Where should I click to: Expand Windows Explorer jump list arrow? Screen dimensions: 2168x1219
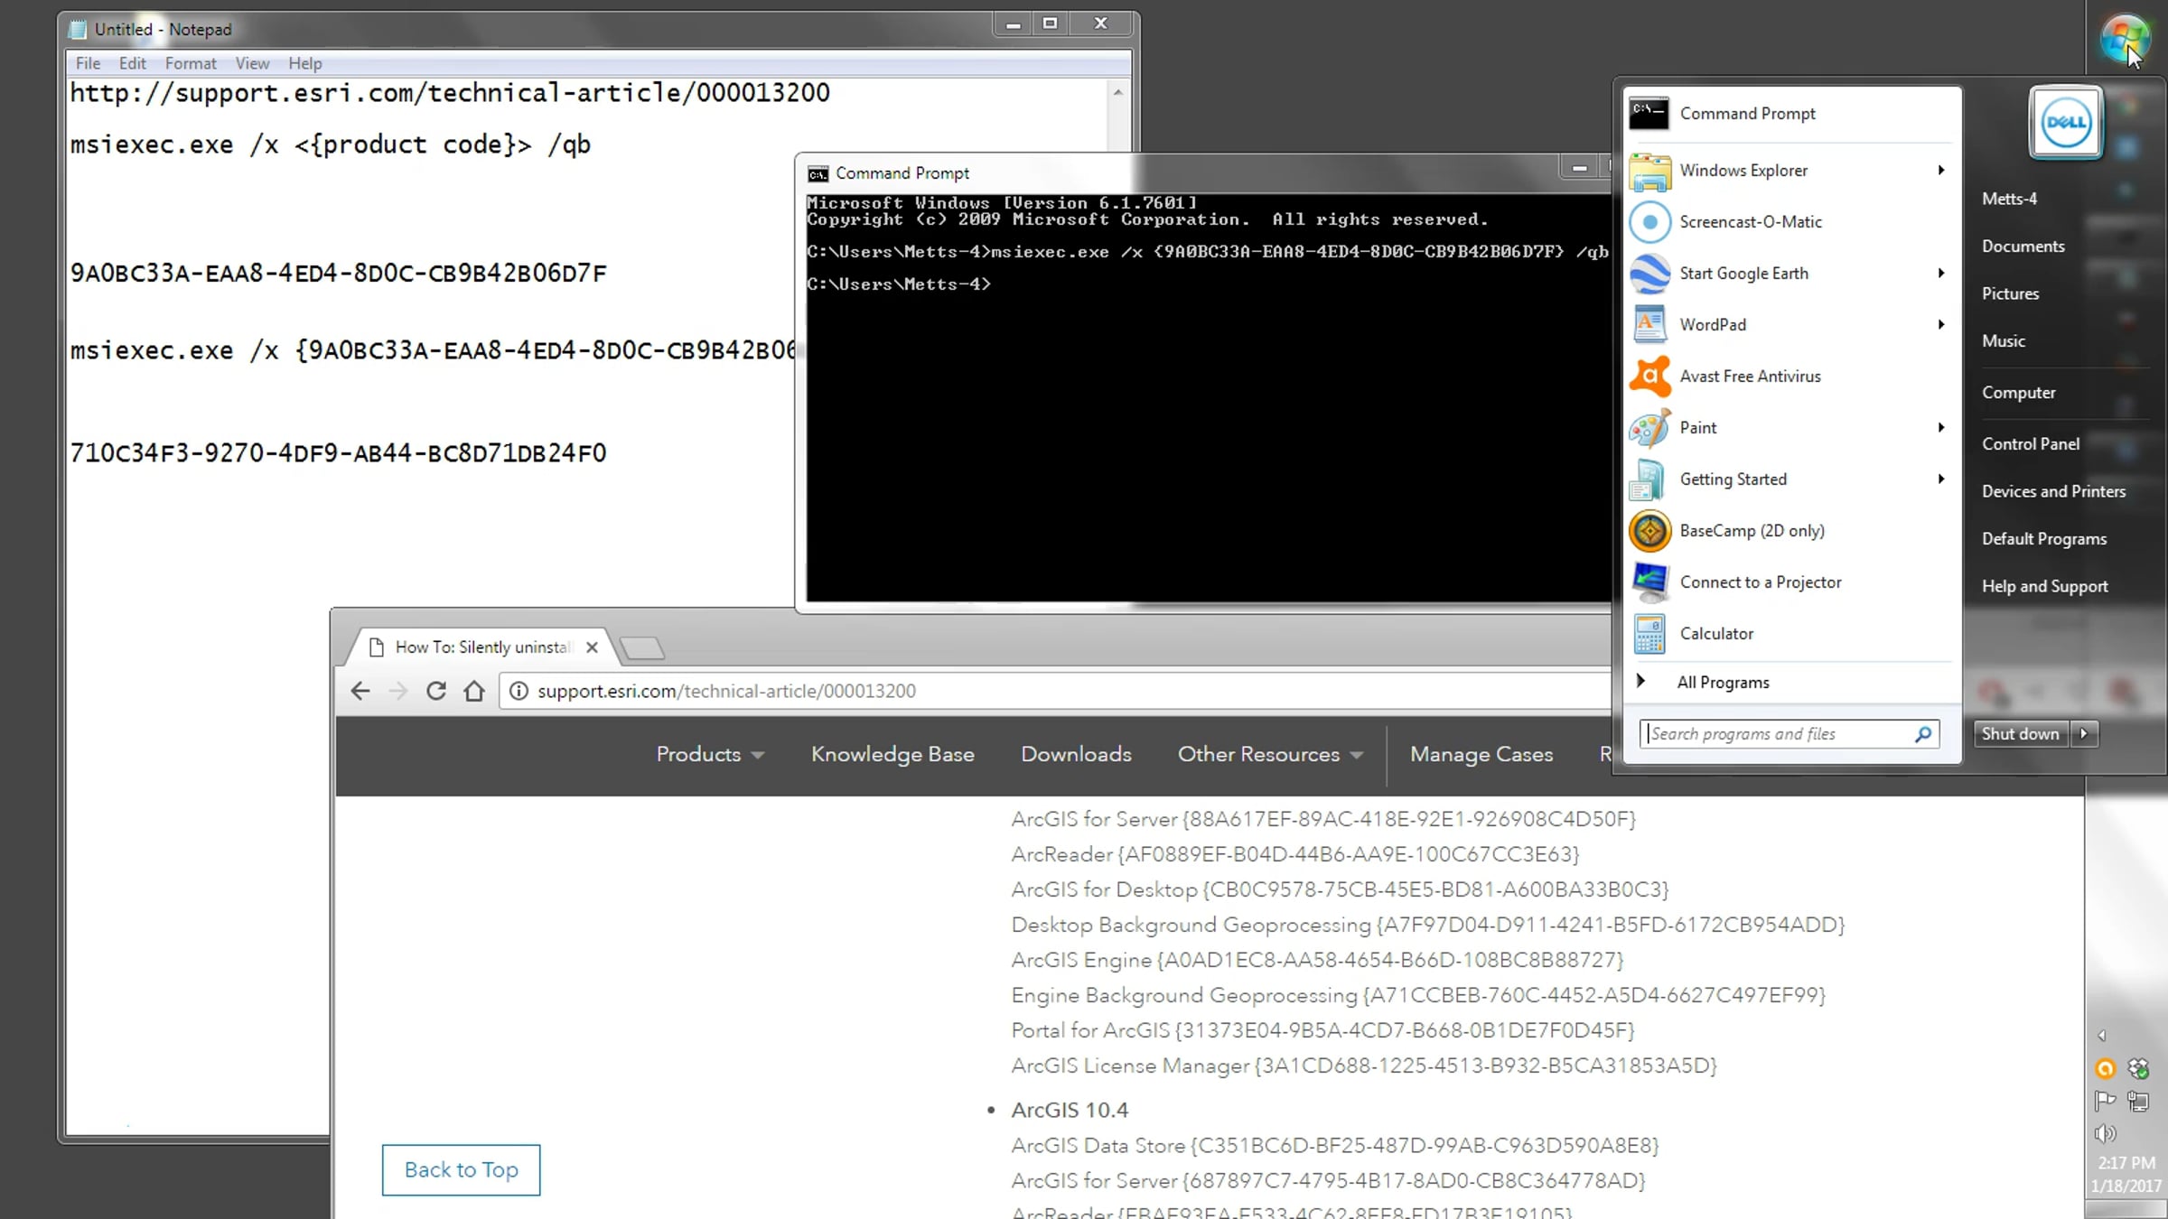(1940, 171)
